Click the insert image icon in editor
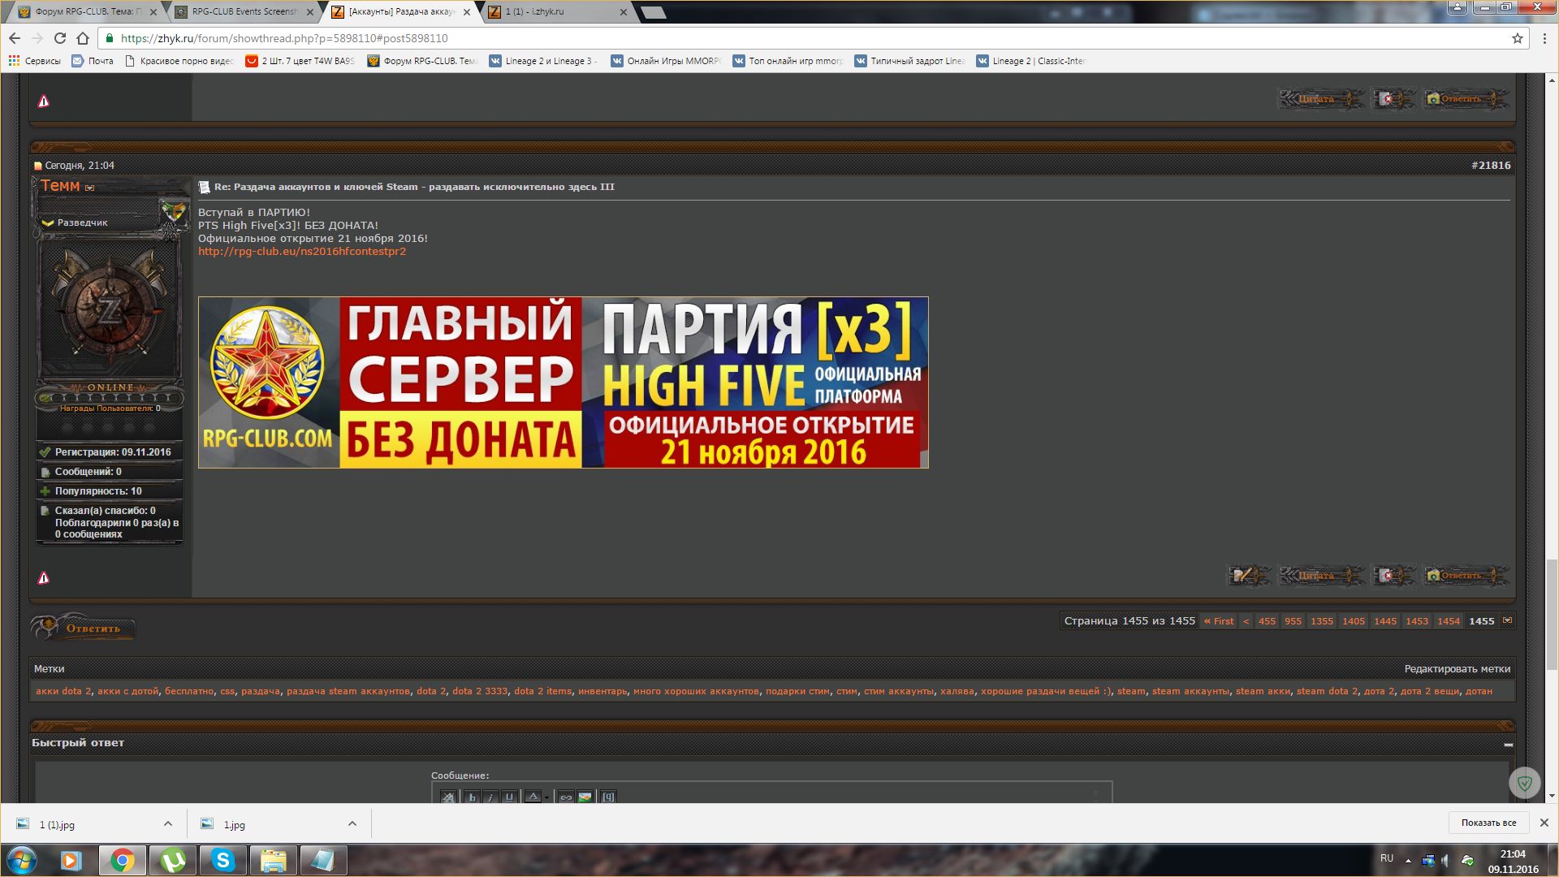The width and height of the screenshot is (1559, 877). [x=585, y=797]
